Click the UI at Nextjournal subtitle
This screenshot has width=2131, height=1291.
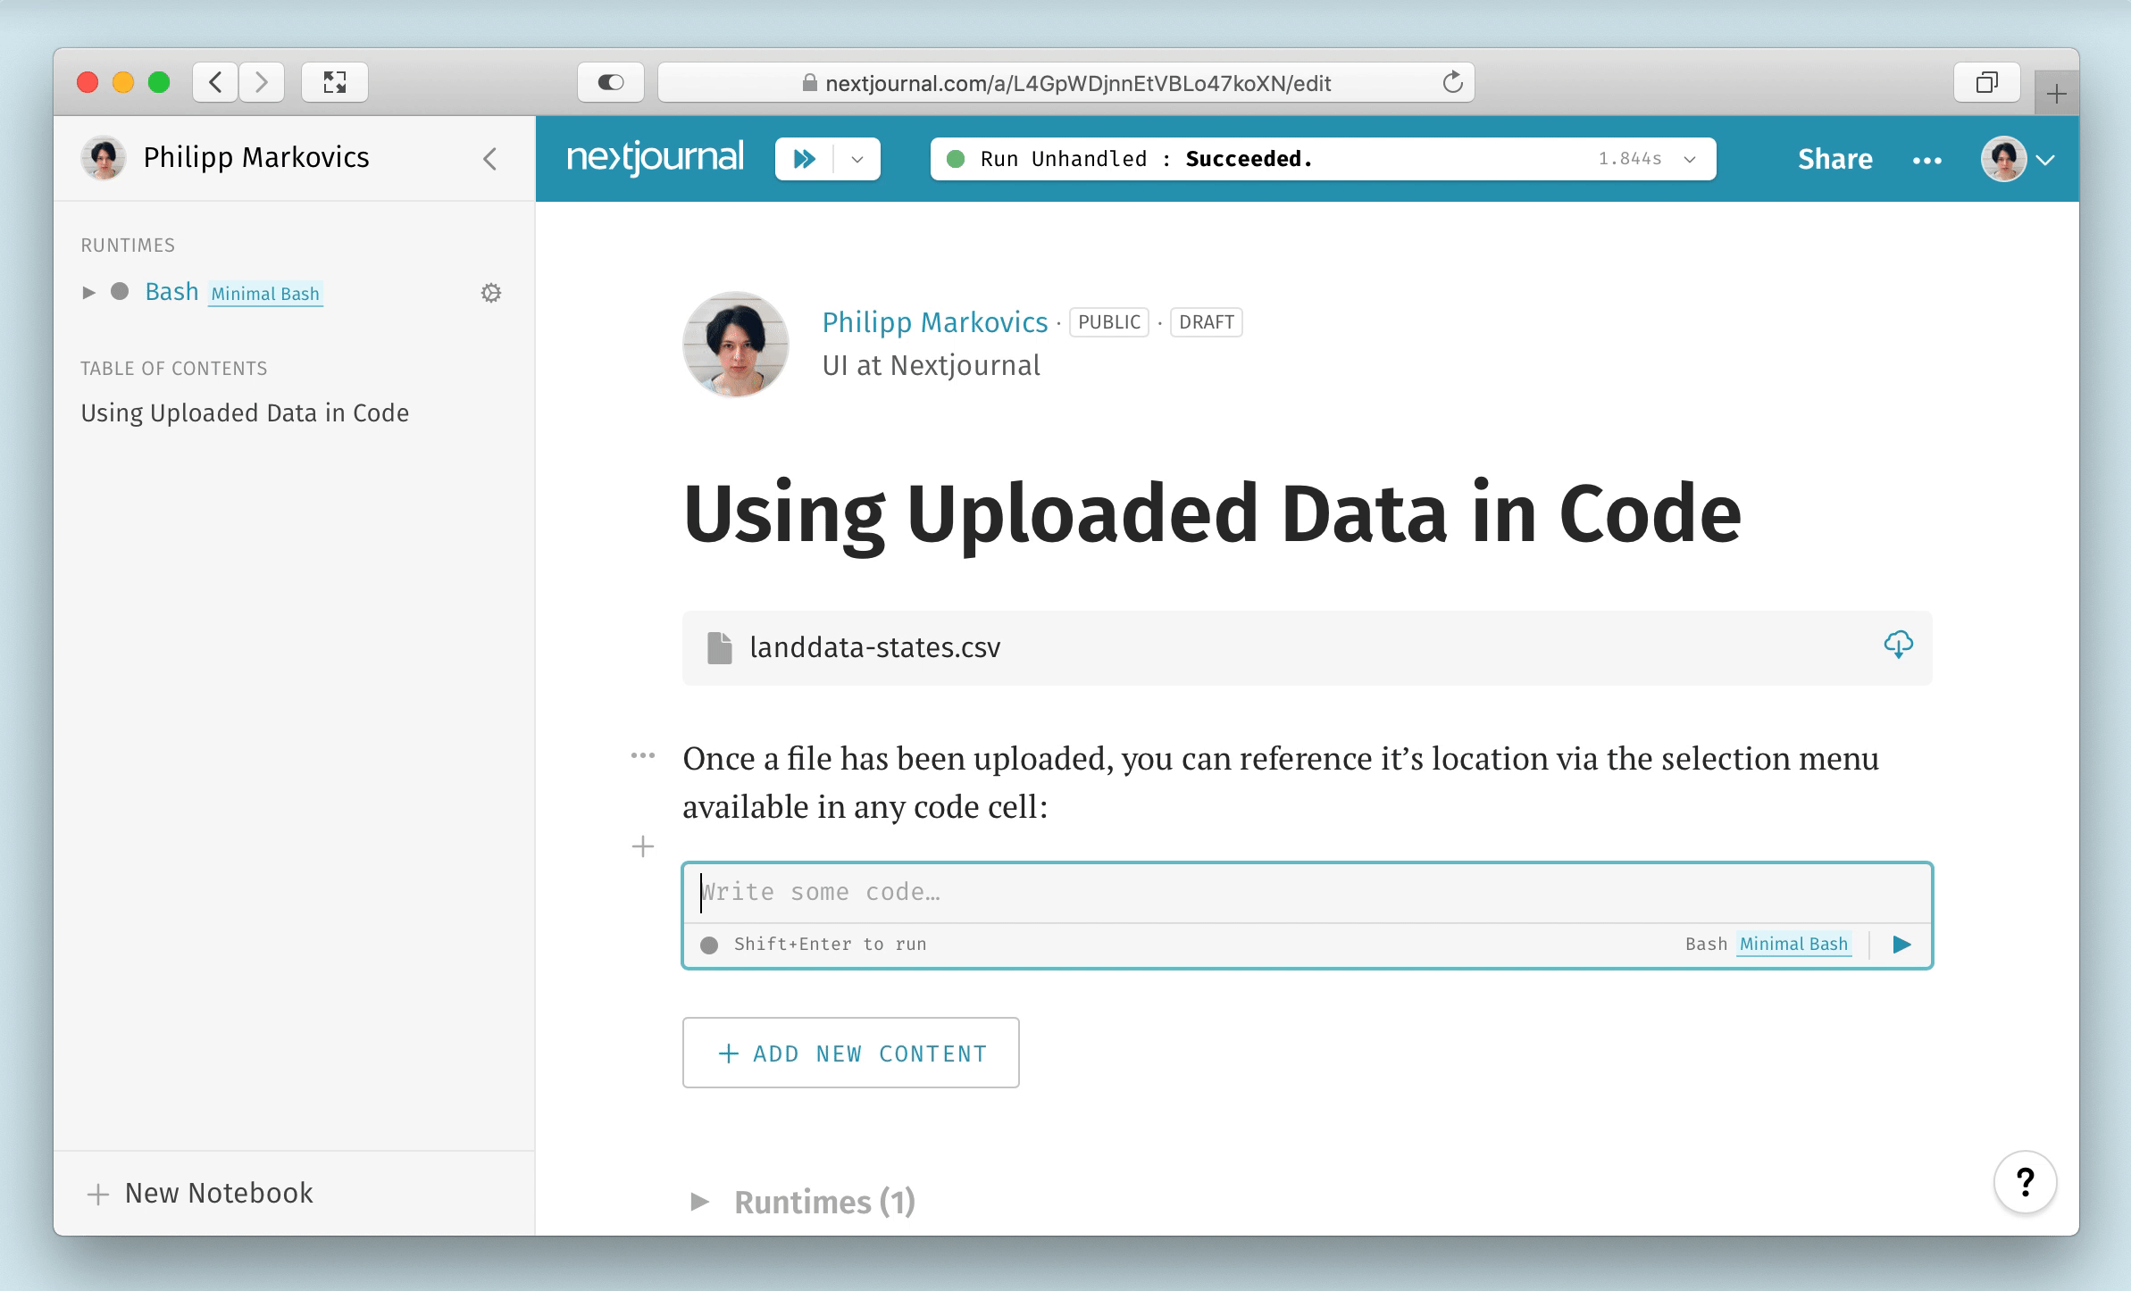(931, 365)
